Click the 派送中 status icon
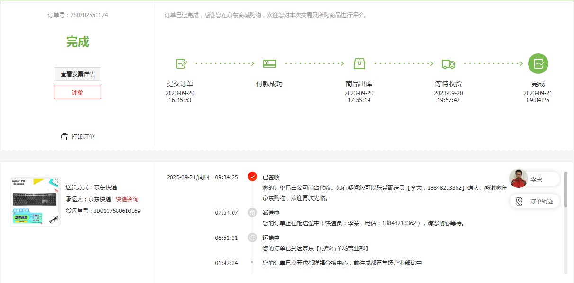 tap(252, 213)
